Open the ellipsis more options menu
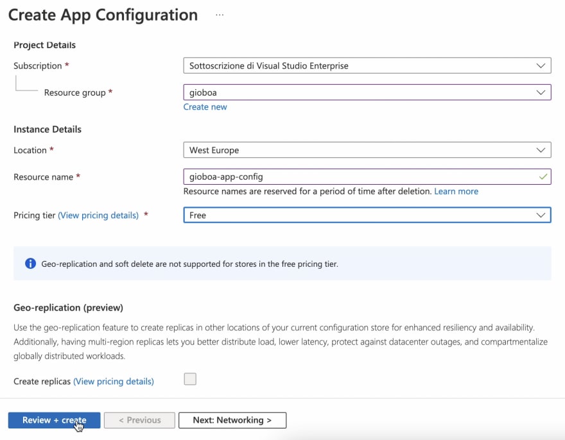The image size is (565, 440). click(220, 15)
